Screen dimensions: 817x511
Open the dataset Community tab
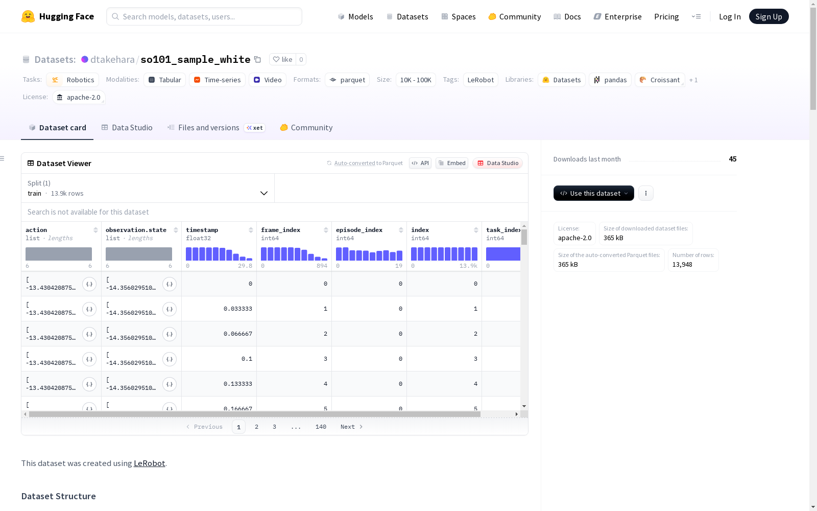(x=306, y=128)
